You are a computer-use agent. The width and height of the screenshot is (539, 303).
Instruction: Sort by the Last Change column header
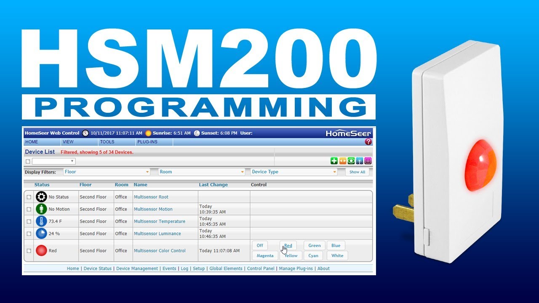click(x=213, y=185)
